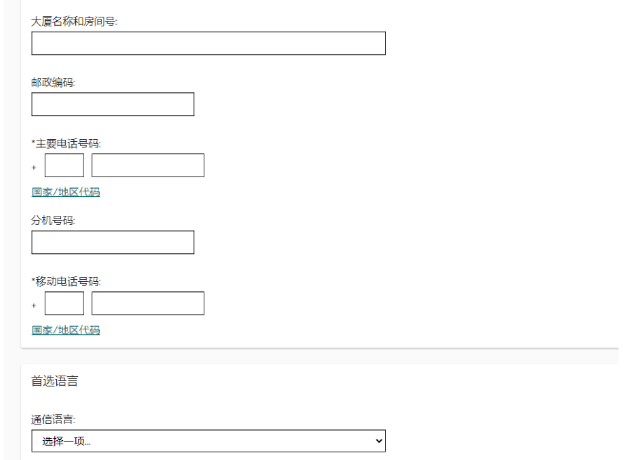The image size is (629, 460).
Task: Click the *移动电话号码 label
Action: tap(66, 282)
